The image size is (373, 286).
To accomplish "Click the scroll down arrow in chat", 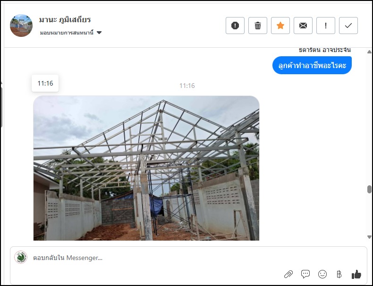I will pyautogui.click(x=369, y=237).
